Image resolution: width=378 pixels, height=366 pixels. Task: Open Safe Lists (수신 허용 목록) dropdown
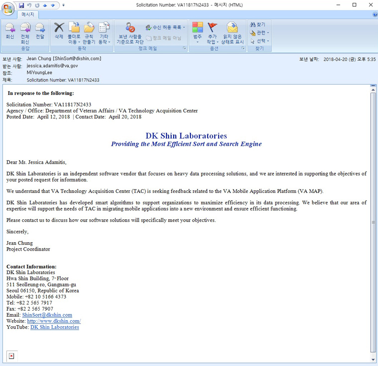tap(166, 27)
